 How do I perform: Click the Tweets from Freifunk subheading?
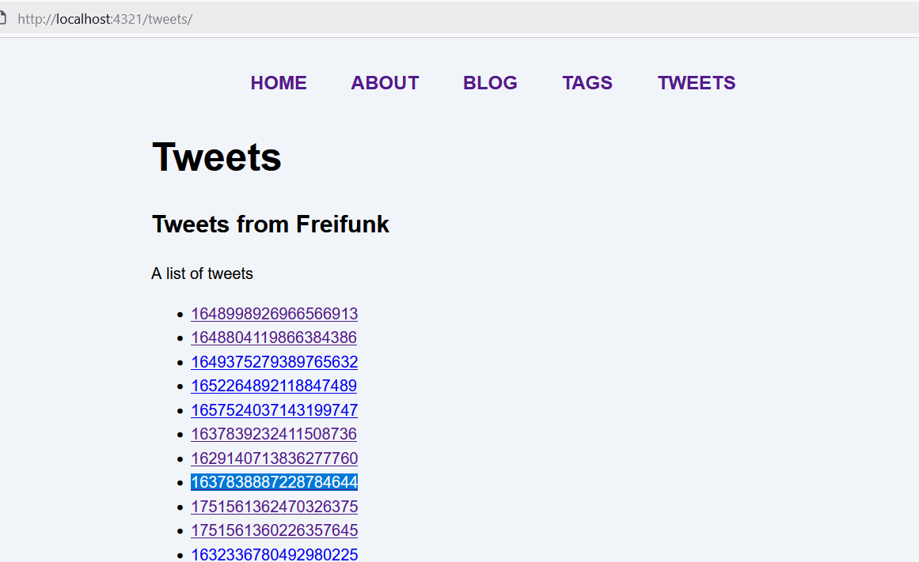270,224
